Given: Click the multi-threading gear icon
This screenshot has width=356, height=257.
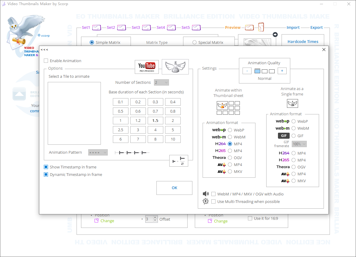Looking at the screenshot, I should tap(206, 201).
